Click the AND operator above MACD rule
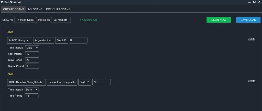 pyautogui.click(x=10, y=32)
